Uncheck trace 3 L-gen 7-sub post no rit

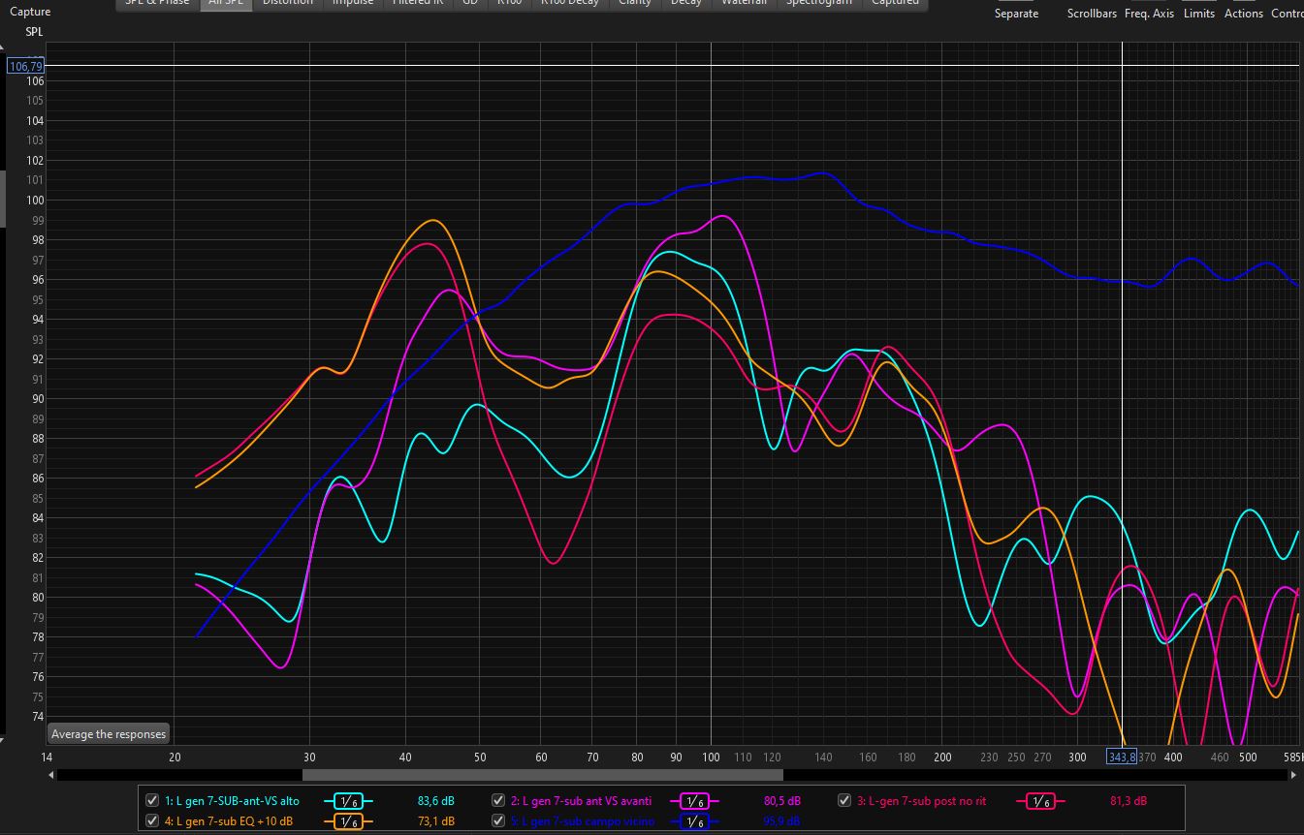tap(844, 801)
